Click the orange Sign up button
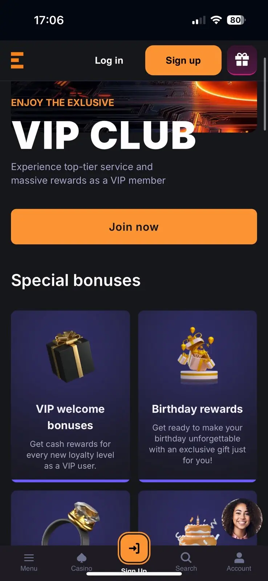The height and width of the screenshot is (581, 268). click(183, 60)
